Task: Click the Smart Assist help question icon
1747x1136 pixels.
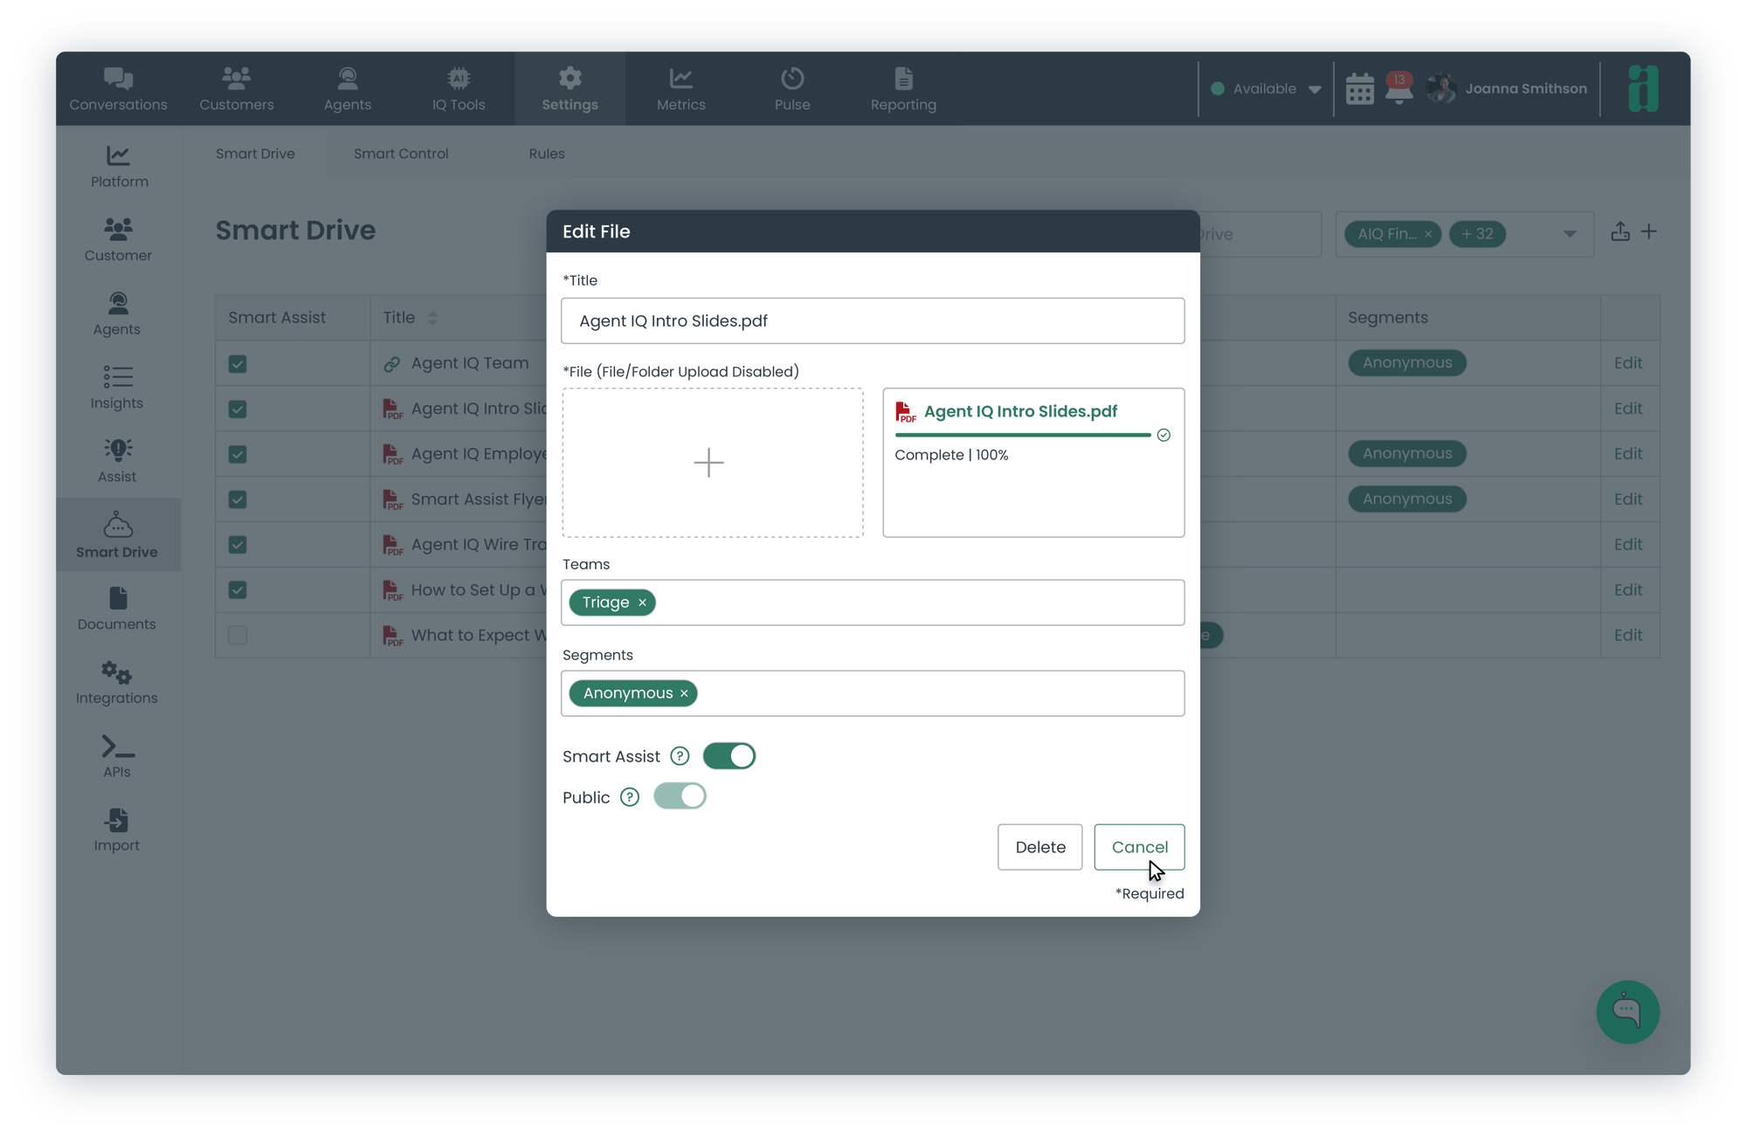Action: tap(680, 756)
